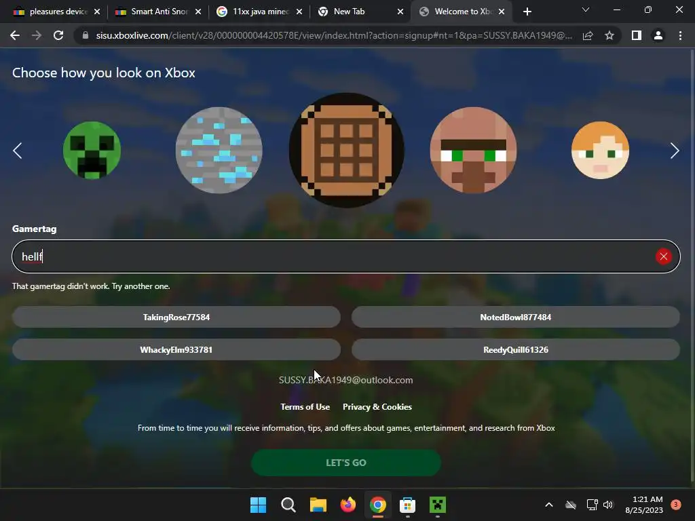The height and width of the screenshot is (521, 695).
Task: Open Chrome three-dot menu
Action: pos(680,35)
